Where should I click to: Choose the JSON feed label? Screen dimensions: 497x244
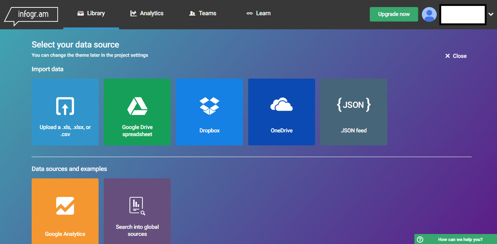click(x=354, y=131)
